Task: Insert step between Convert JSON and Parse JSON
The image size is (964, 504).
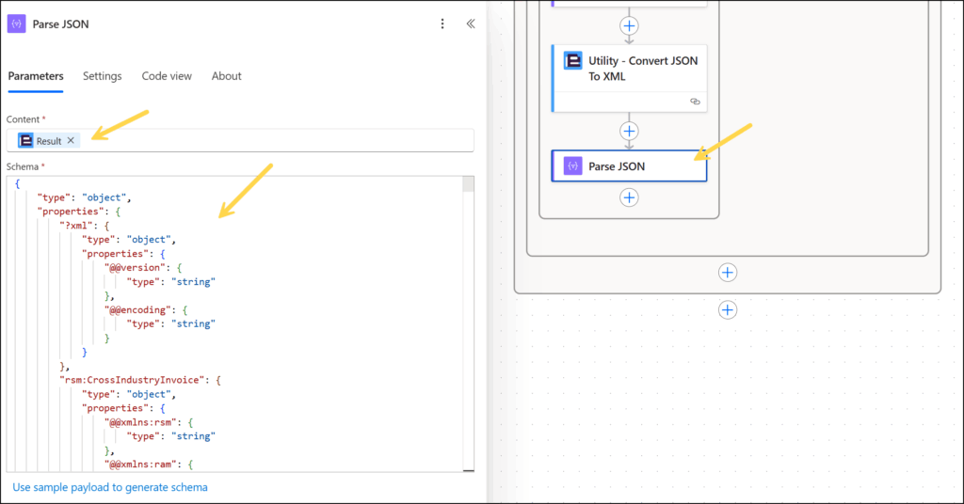Action: click(629, 132)
